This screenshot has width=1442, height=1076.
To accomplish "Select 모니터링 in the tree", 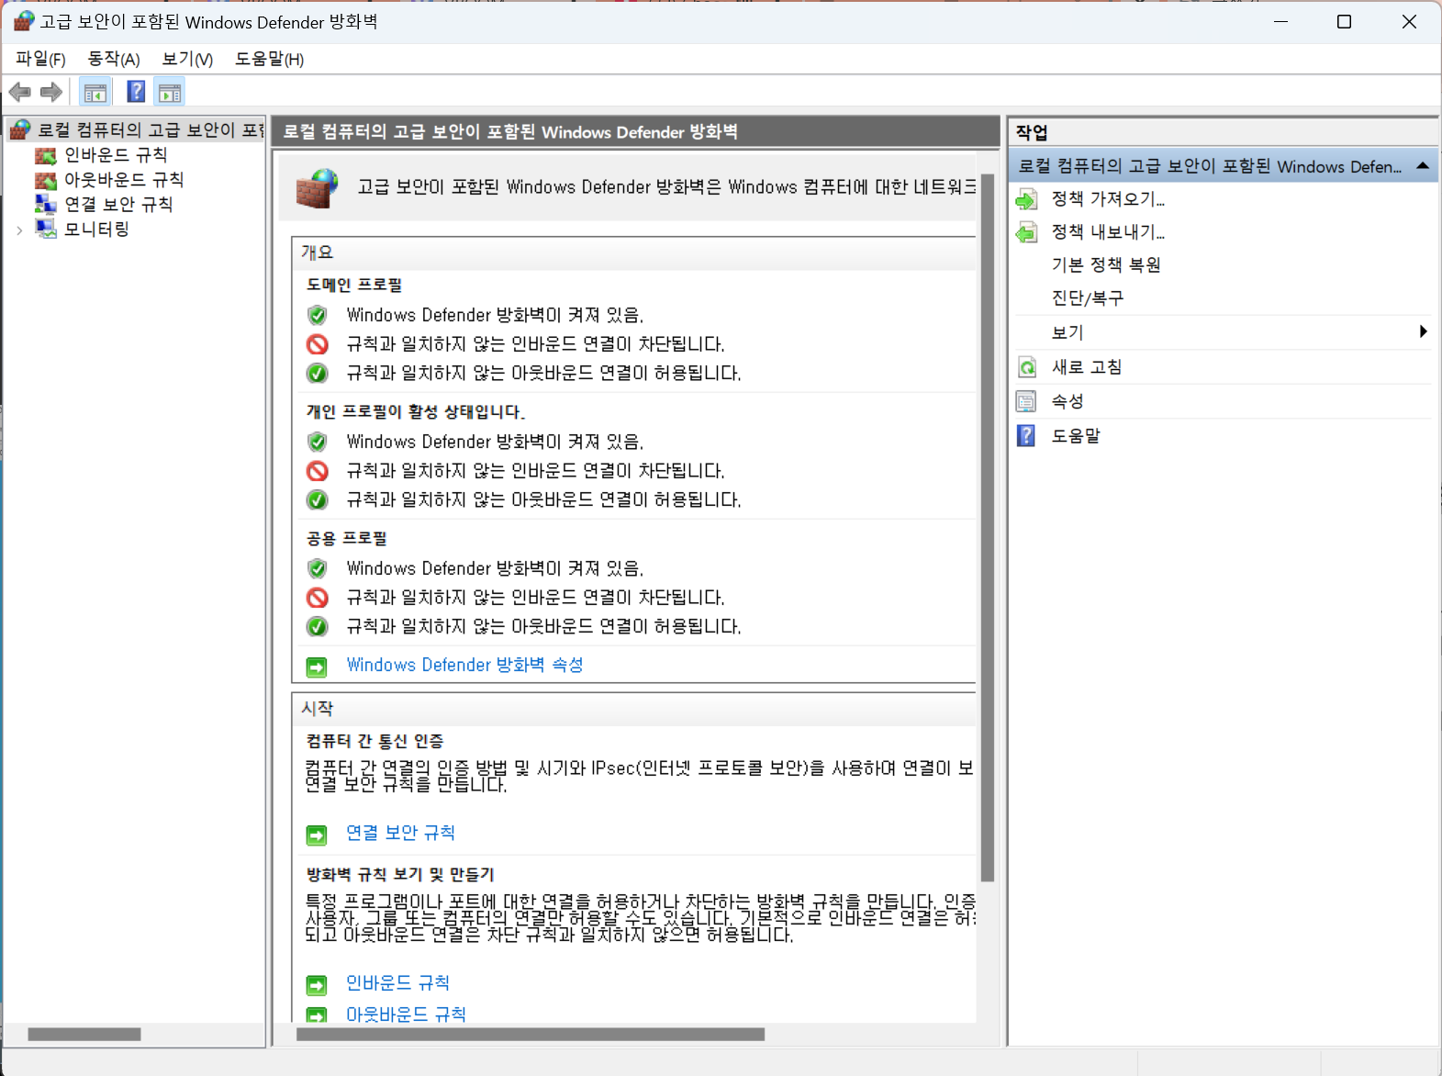I will (96, 229).
